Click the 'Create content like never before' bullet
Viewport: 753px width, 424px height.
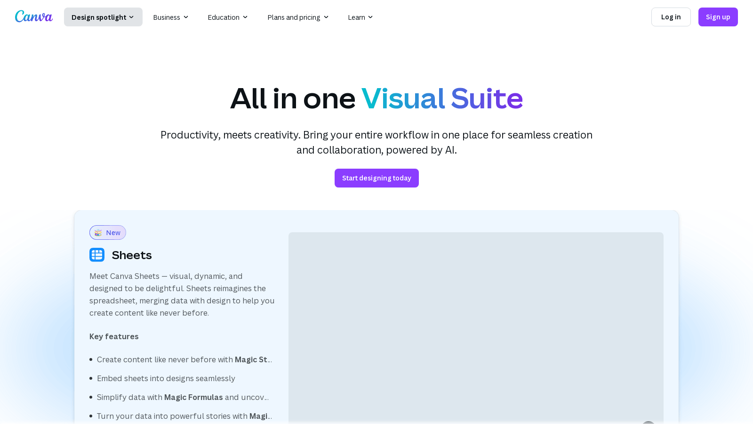(x=184, y=359)
